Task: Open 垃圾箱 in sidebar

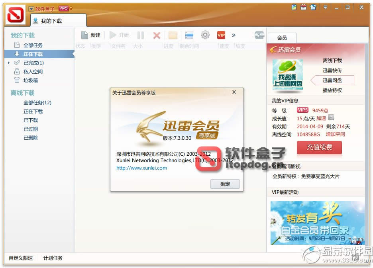Action: pyautogui.click(x=30, y=80)
